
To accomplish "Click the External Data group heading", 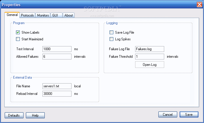I will pyautogui.click(x=22, y=77).
